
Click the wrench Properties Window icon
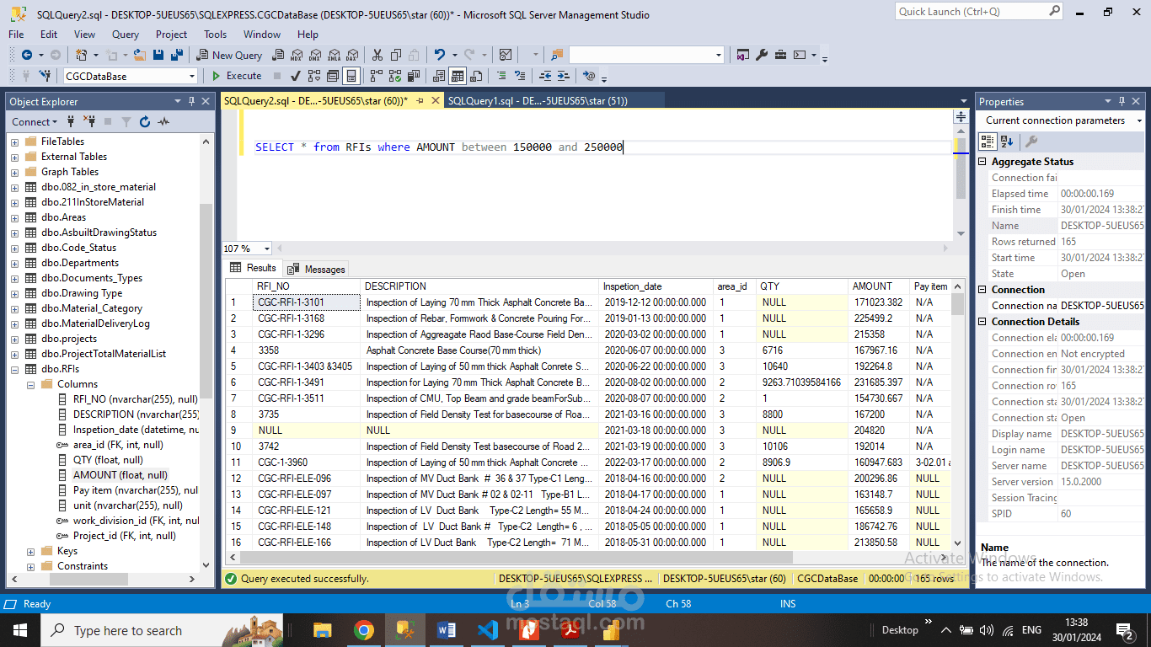point(762,55)
